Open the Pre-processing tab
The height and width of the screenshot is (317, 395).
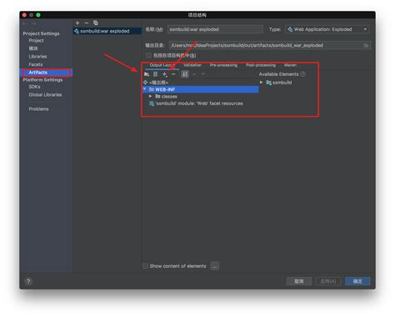[223, 65]
